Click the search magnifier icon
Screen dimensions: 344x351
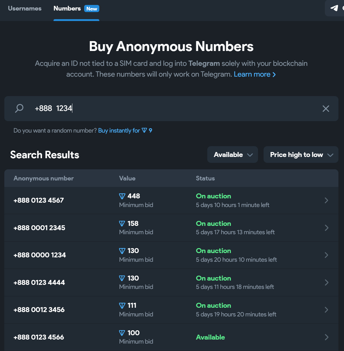19,108
